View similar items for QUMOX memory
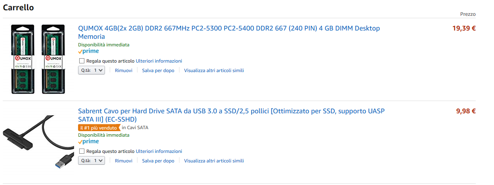Image resolution: width=494 pixels, height=185 pixels. 214,71
